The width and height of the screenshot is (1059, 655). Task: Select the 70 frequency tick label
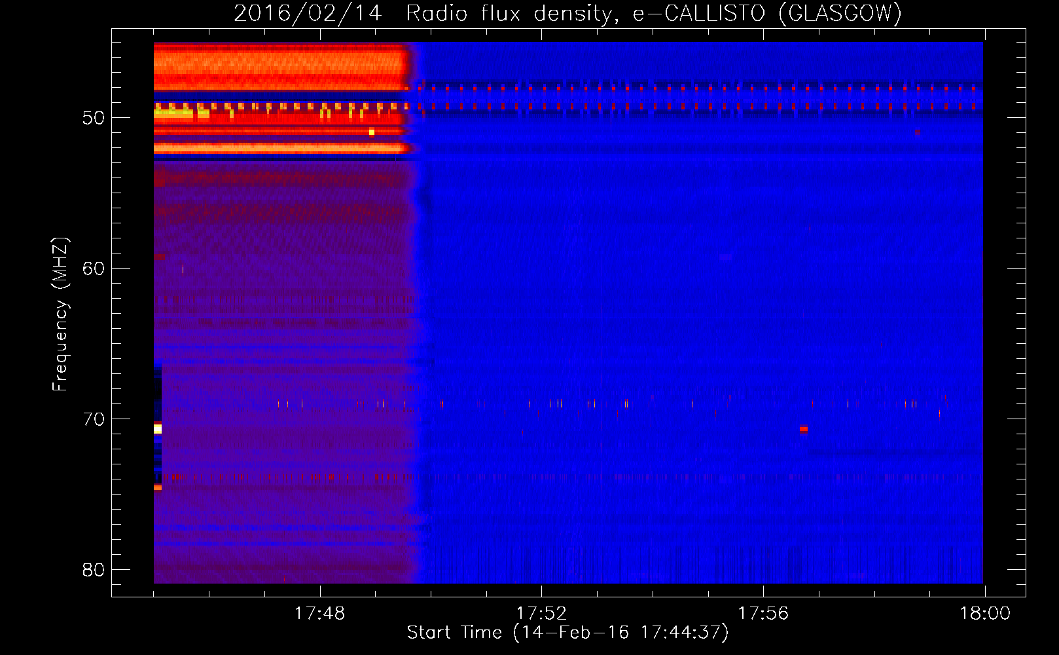coord(94,419)
